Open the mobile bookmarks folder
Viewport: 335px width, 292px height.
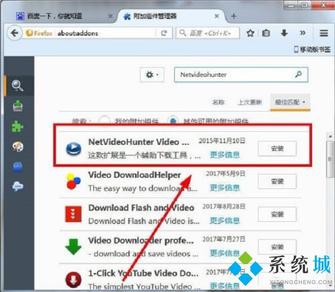coord(312,50)
